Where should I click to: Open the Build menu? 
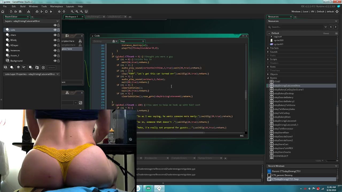click(23, 6)
